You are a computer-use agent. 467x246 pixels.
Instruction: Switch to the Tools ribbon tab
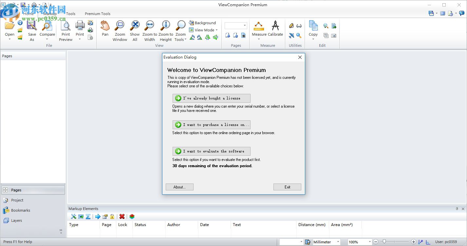(71, 14)
